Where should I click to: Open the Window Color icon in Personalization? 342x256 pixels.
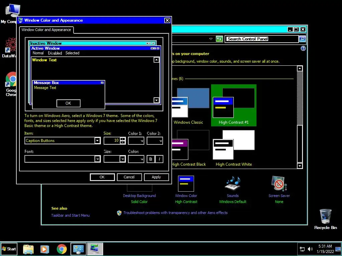[x=186, y=184]
